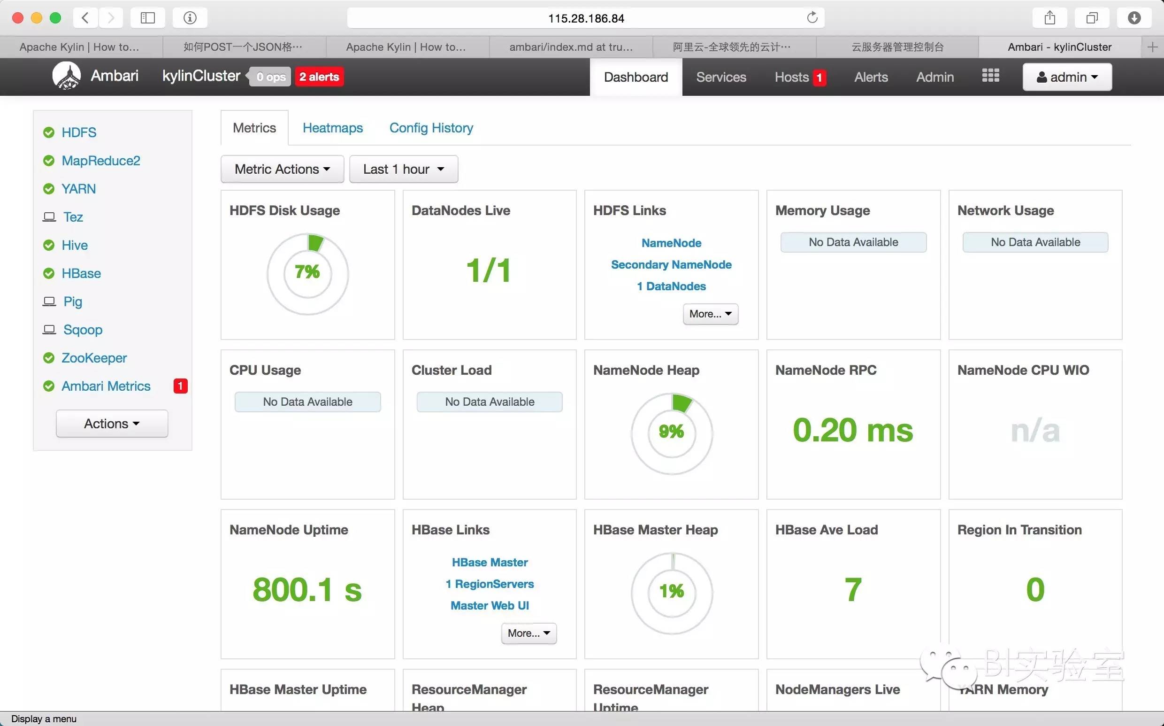
Task: Open the 1 RegionServers link
Action: click(x=490, y=584)
